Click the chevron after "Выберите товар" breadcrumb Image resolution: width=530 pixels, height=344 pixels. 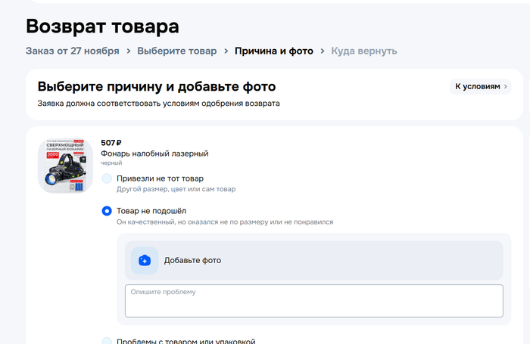226,51
